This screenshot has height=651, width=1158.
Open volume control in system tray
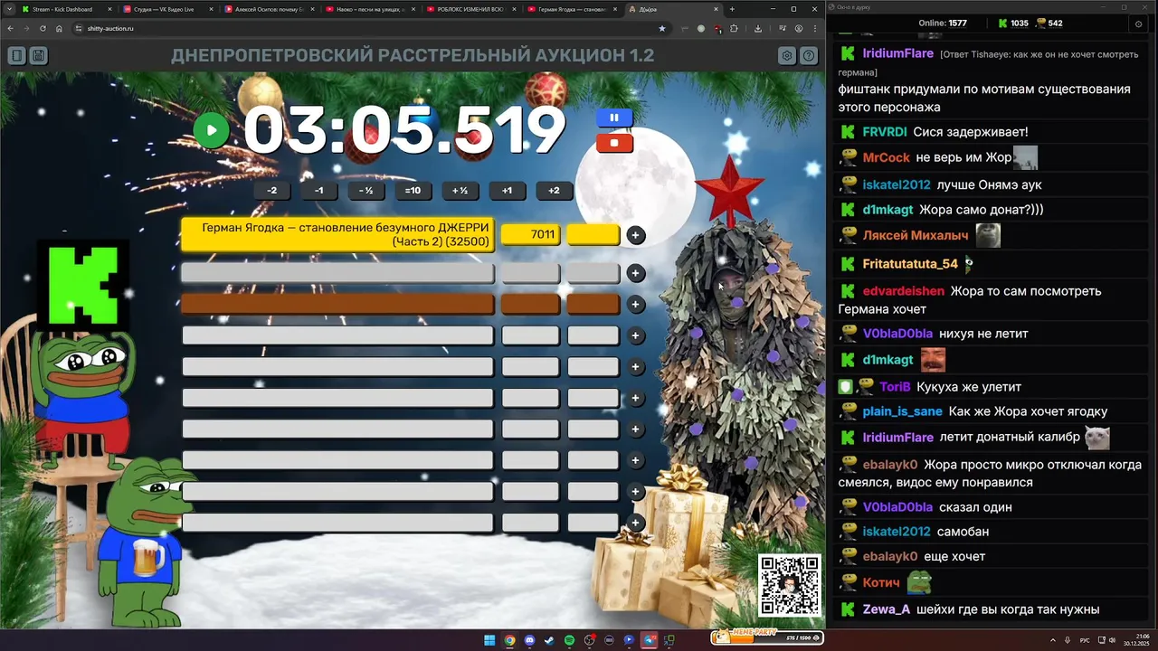(1112, 640)
